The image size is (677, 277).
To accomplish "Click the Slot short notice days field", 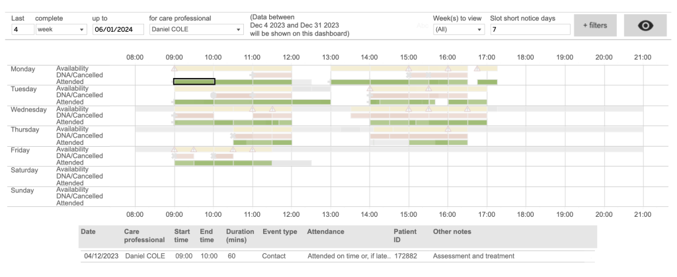I will (x=530, y=30).
